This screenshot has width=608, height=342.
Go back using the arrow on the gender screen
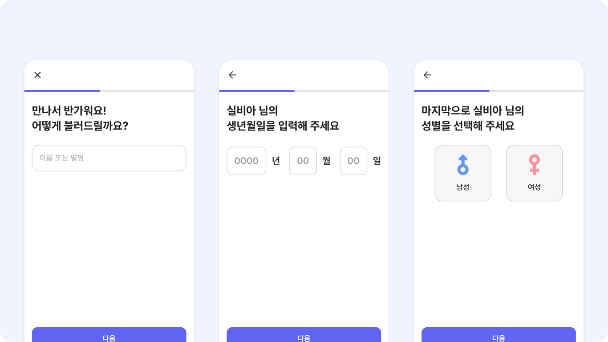[427, 75]
